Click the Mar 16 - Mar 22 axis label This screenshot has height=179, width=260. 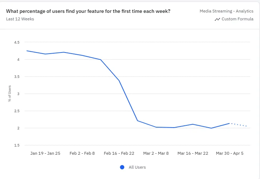pos(193,153)
